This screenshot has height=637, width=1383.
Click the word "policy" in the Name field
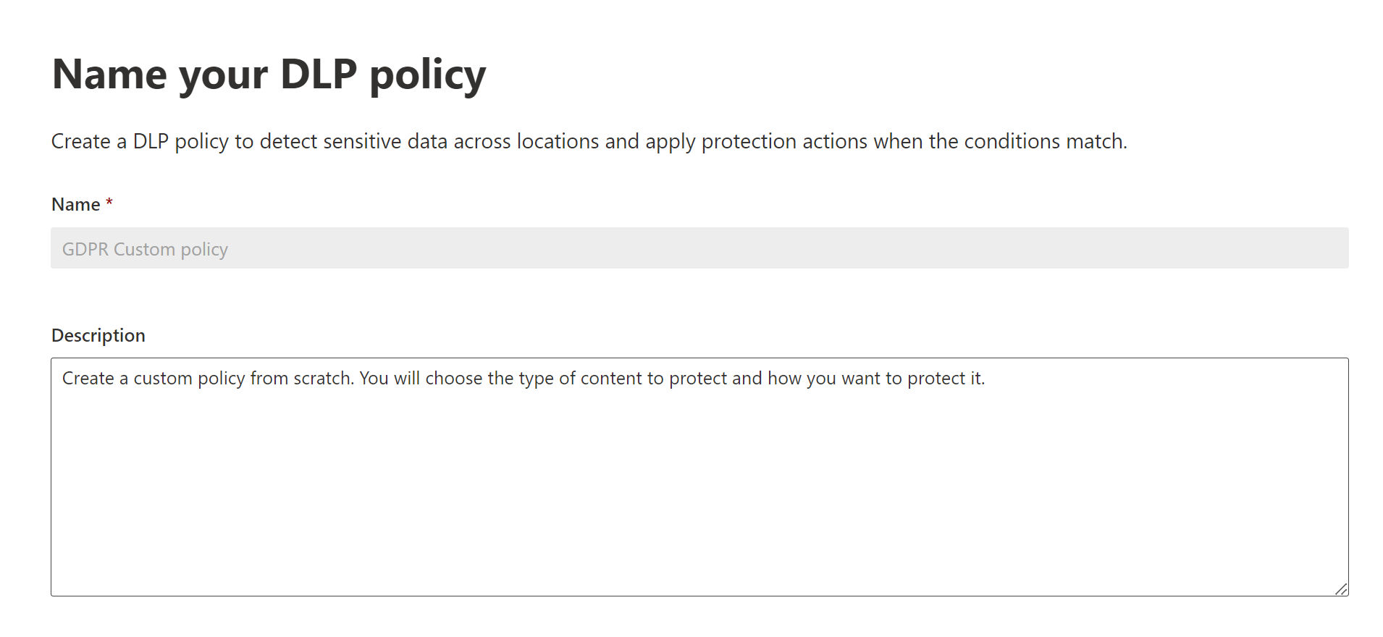pyautogui.click(x=204, y=250)
